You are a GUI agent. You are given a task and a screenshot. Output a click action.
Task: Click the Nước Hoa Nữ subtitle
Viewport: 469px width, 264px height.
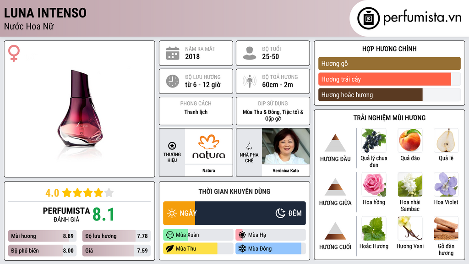click(29, 26)
